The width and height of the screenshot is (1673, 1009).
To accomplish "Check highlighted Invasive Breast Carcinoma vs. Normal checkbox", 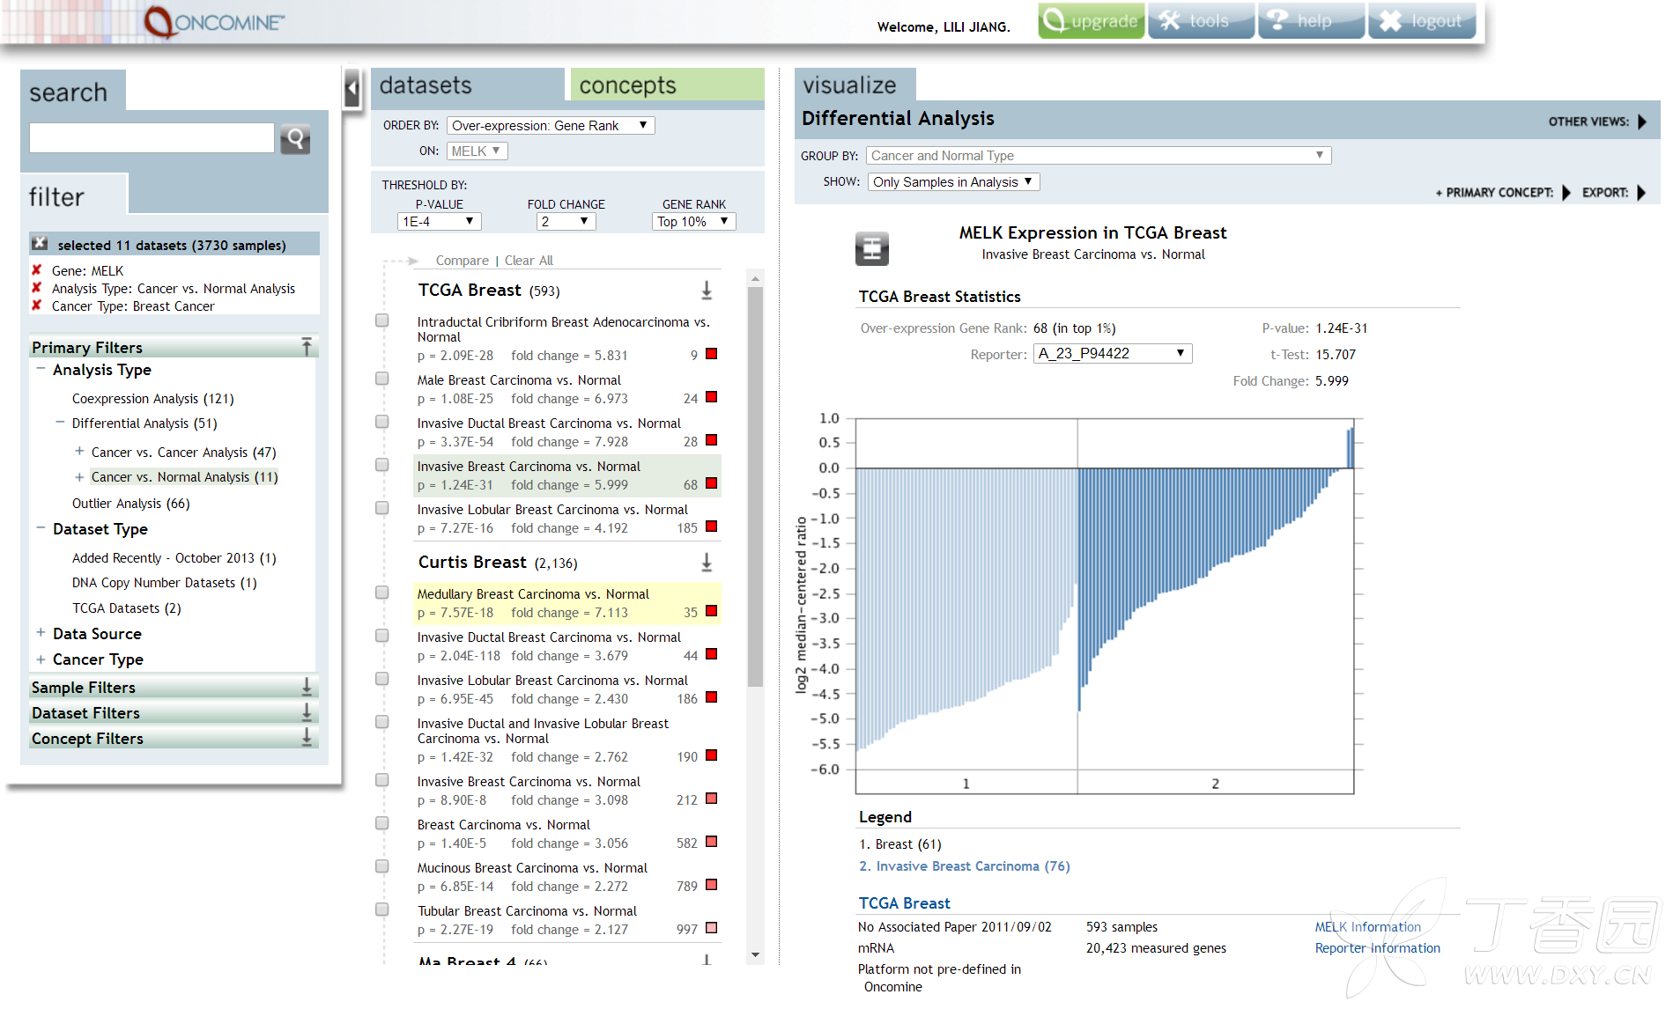I will point(382,465).
